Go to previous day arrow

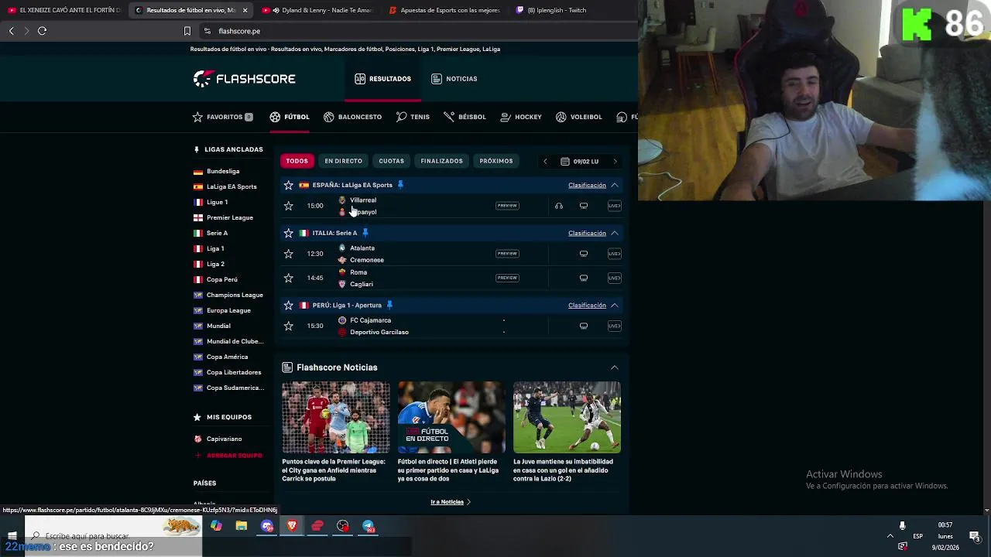point(545,161)
